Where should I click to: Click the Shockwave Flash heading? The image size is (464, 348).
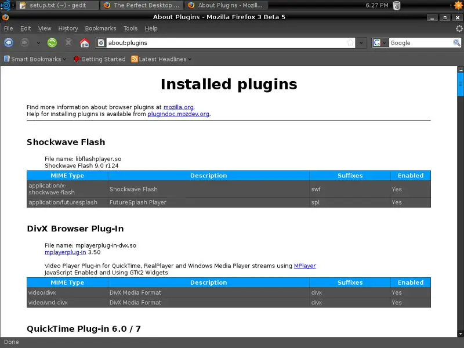point(66,142)
